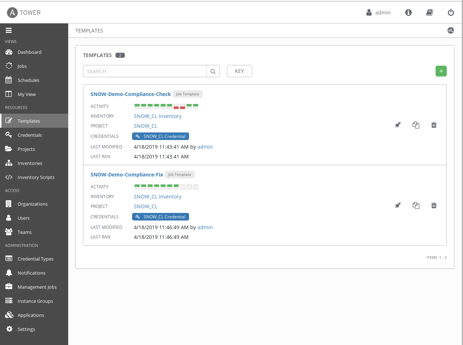
Task: Open the About info icon
Action: [409, 13]
